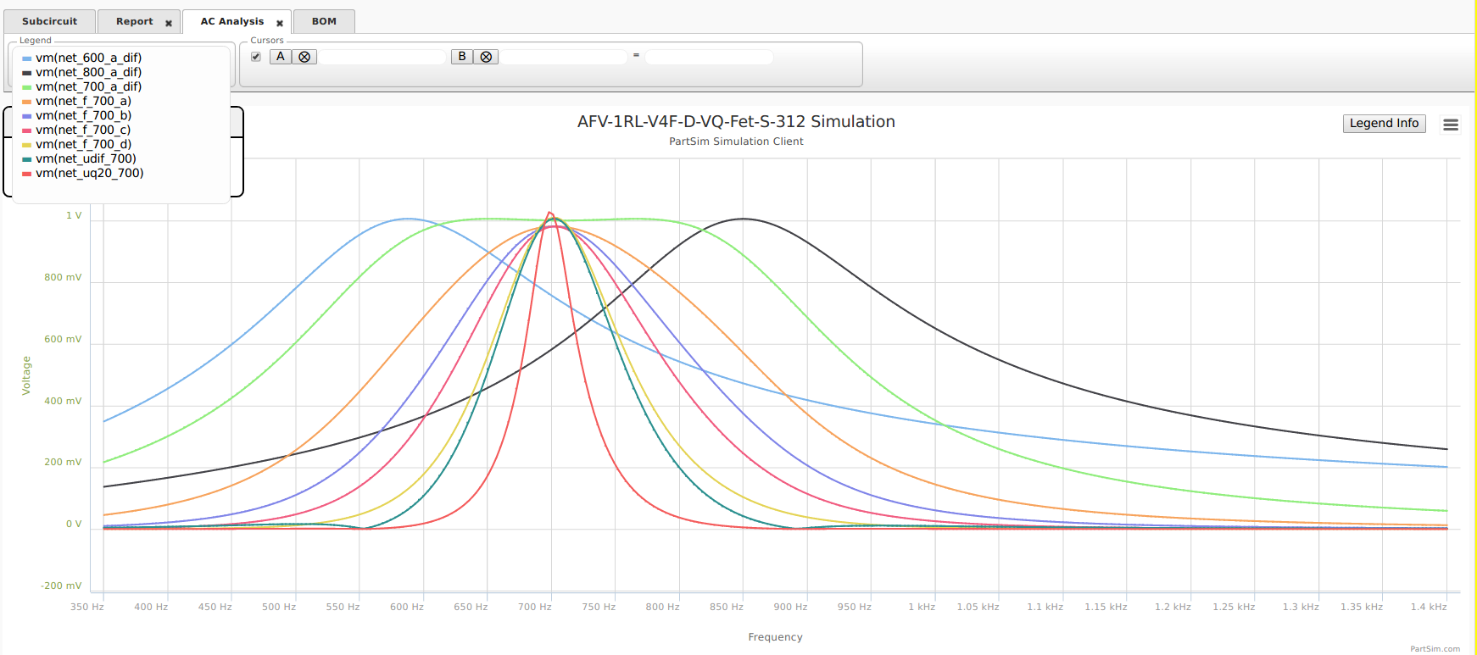Toggle vm(net_600_a_dif) trace in legend
This screenshot has height=655, width=1477.
tap(82, 58)
